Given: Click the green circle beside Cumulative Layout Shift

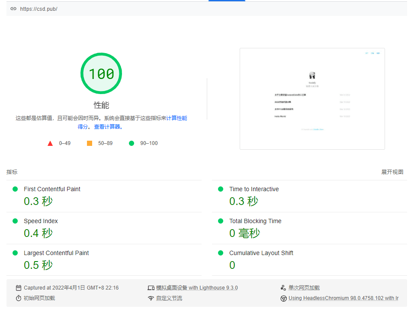Looking at the screenshot, I should (x=221, y=253).
